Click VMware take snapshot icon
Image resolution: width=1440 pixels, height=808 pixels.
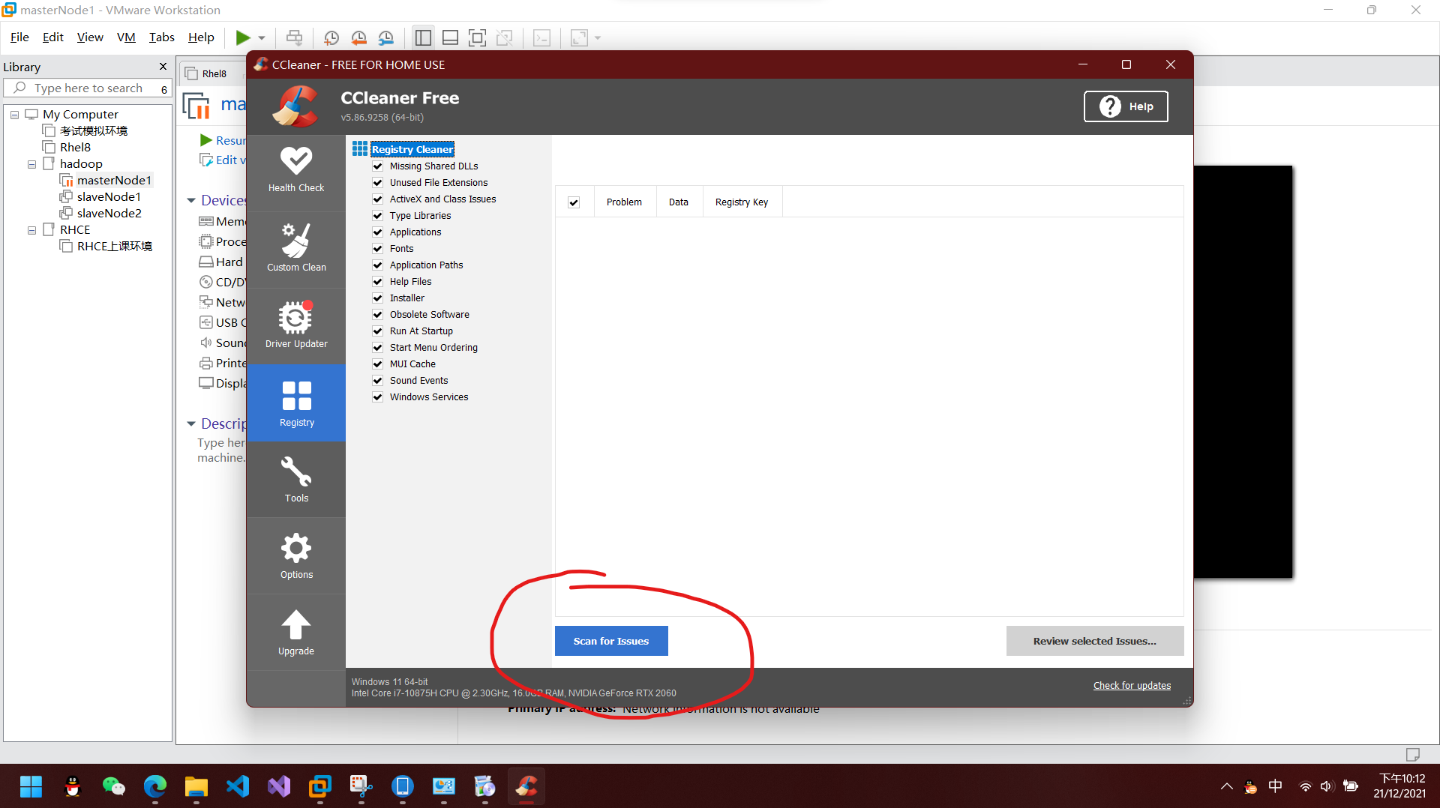coord(331,37)
